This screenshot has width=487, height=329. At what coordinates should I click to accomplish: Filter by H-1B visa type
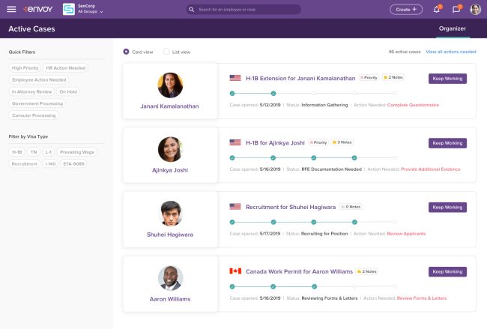(16, 151)
